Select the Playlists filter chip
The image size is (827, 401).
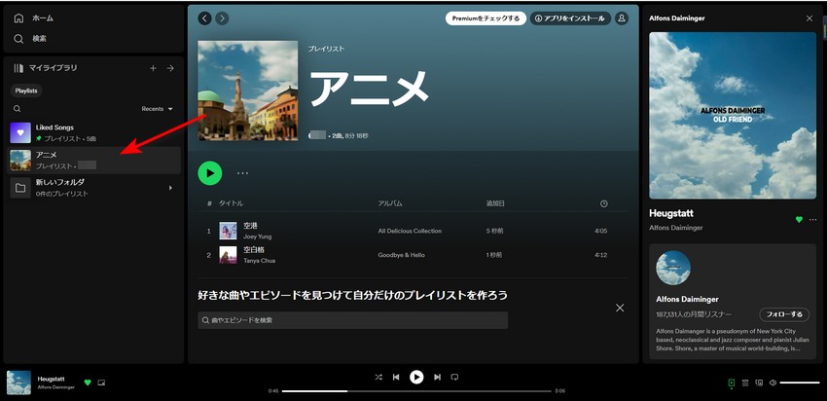(26, 91)
